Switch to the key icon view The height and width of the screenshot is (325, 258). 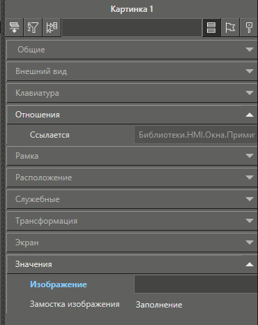(249, 27)
